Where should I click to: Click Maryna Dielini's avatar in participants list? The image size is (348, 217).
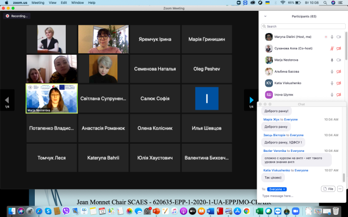tap(269, 37)
